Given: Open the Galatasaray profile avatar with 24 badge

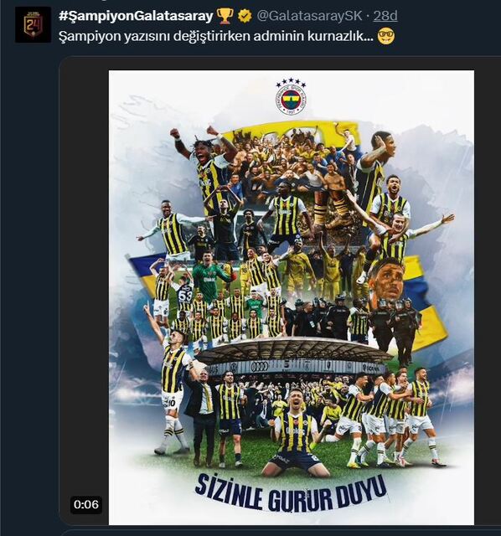Looking at the screenshot, I should (x=33, y=24).
